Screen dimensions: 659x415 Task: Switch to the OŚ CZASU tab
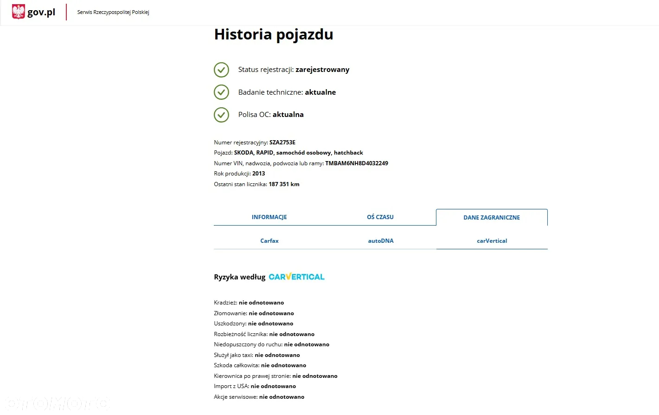pos(380,217)
